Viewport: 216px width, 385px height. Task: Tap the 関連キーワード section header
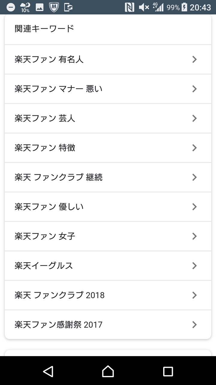(x=44, y=29)
